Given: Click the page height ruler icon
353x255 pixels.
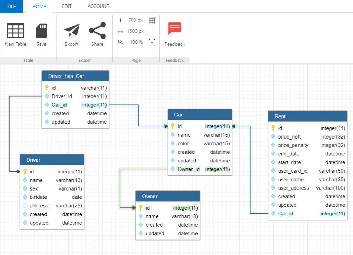Looking at the screenshot, I should [120, 21].
